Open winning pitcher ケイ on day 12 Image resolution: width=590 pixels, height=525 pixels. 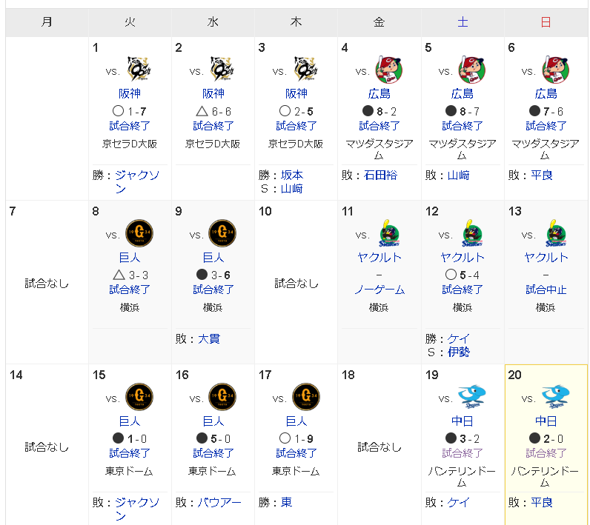pyautogui.click(x=459, y=339)
